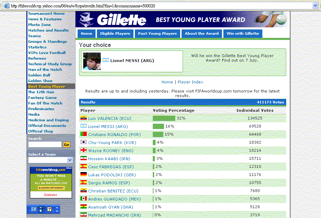Click the help question mark icon on language bar
Screen dimensions: 321x218
tap(49, 209)
